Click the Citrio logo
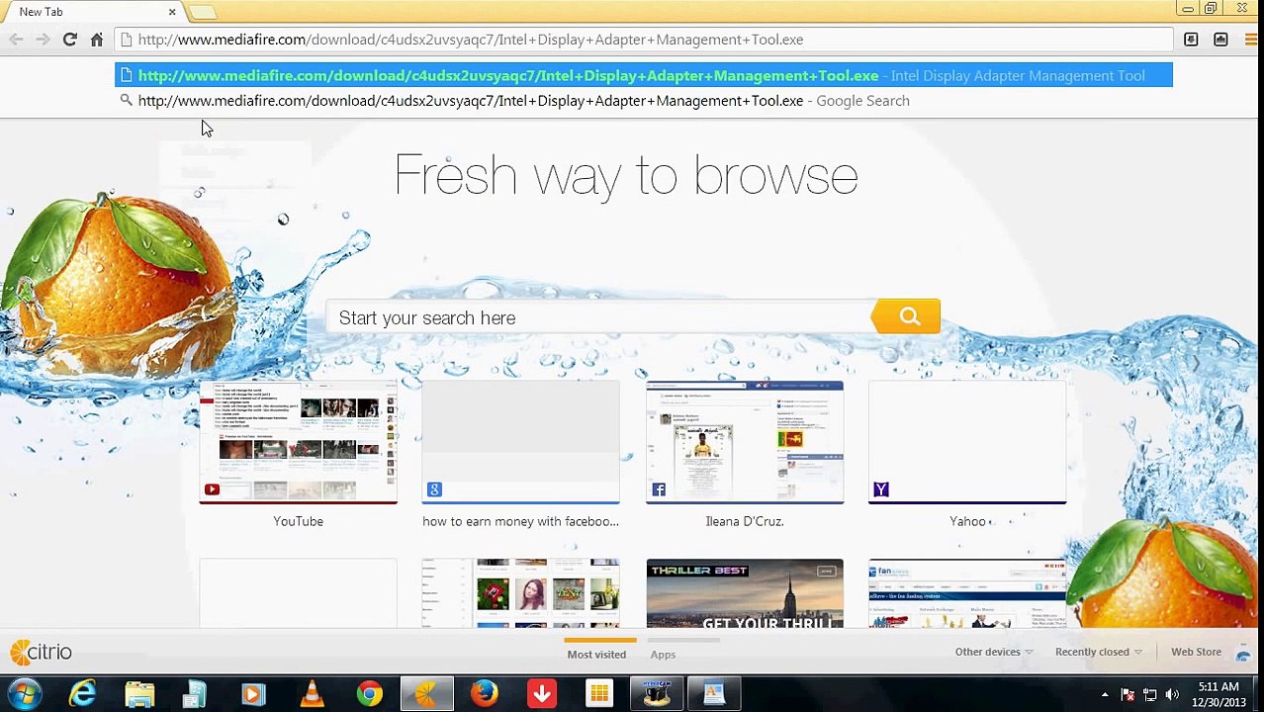Image resolution: width=1264 pixels, height=712 pixels. [42, 653]
